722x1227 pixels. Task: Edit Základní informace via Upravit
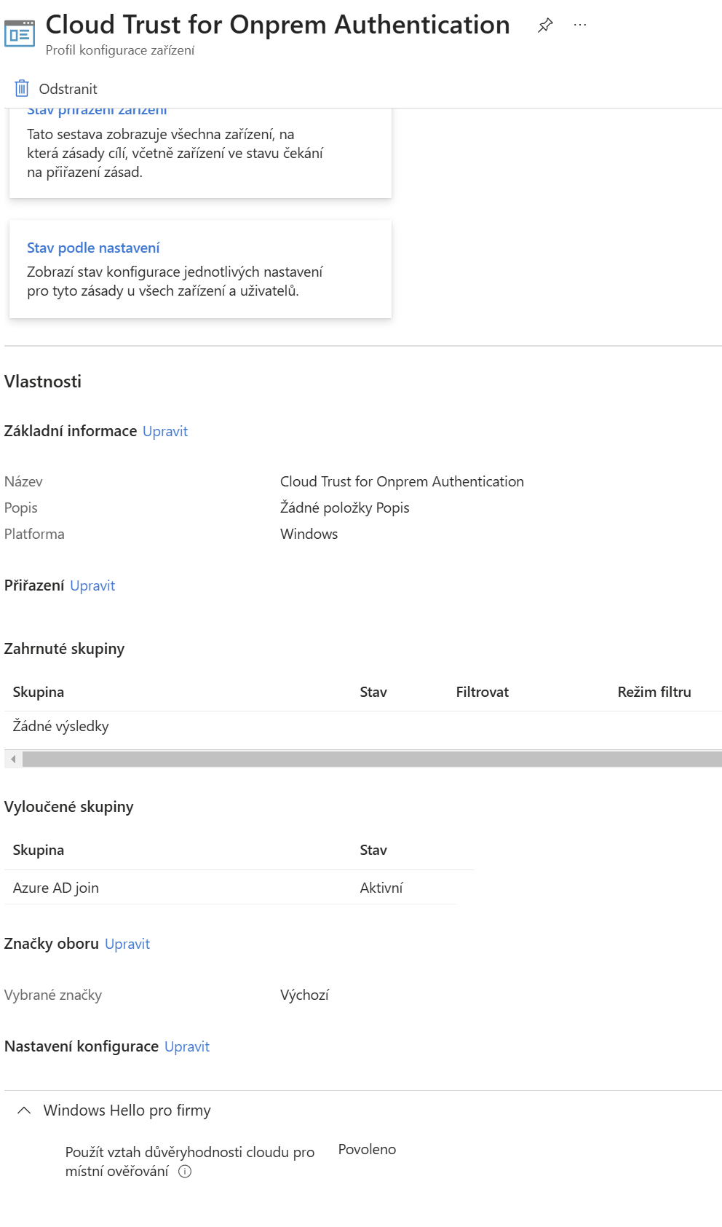click(165, 431)
